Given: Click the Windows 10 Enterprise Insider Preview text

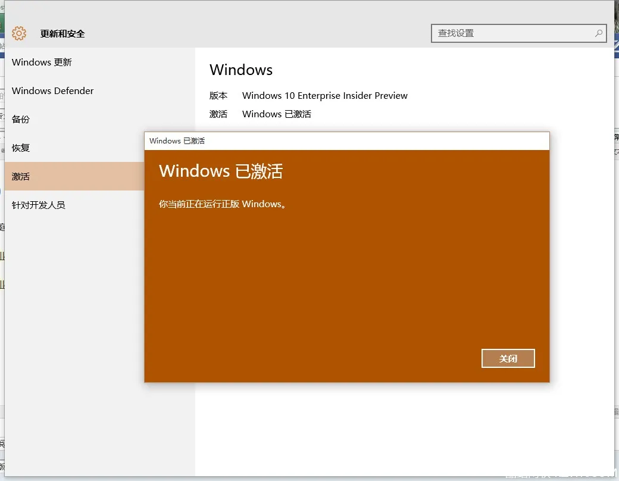Looking at the screenshot, I should pyautogui.click(x=324, y=96).
